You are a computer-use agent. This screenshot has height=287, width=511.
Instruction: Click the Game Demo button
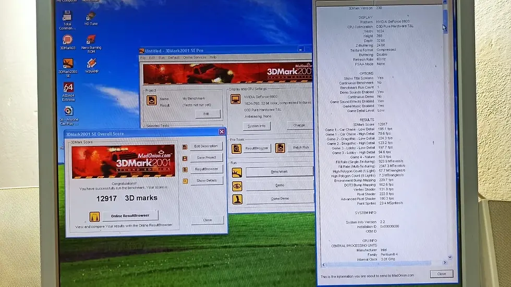[280, 199]
